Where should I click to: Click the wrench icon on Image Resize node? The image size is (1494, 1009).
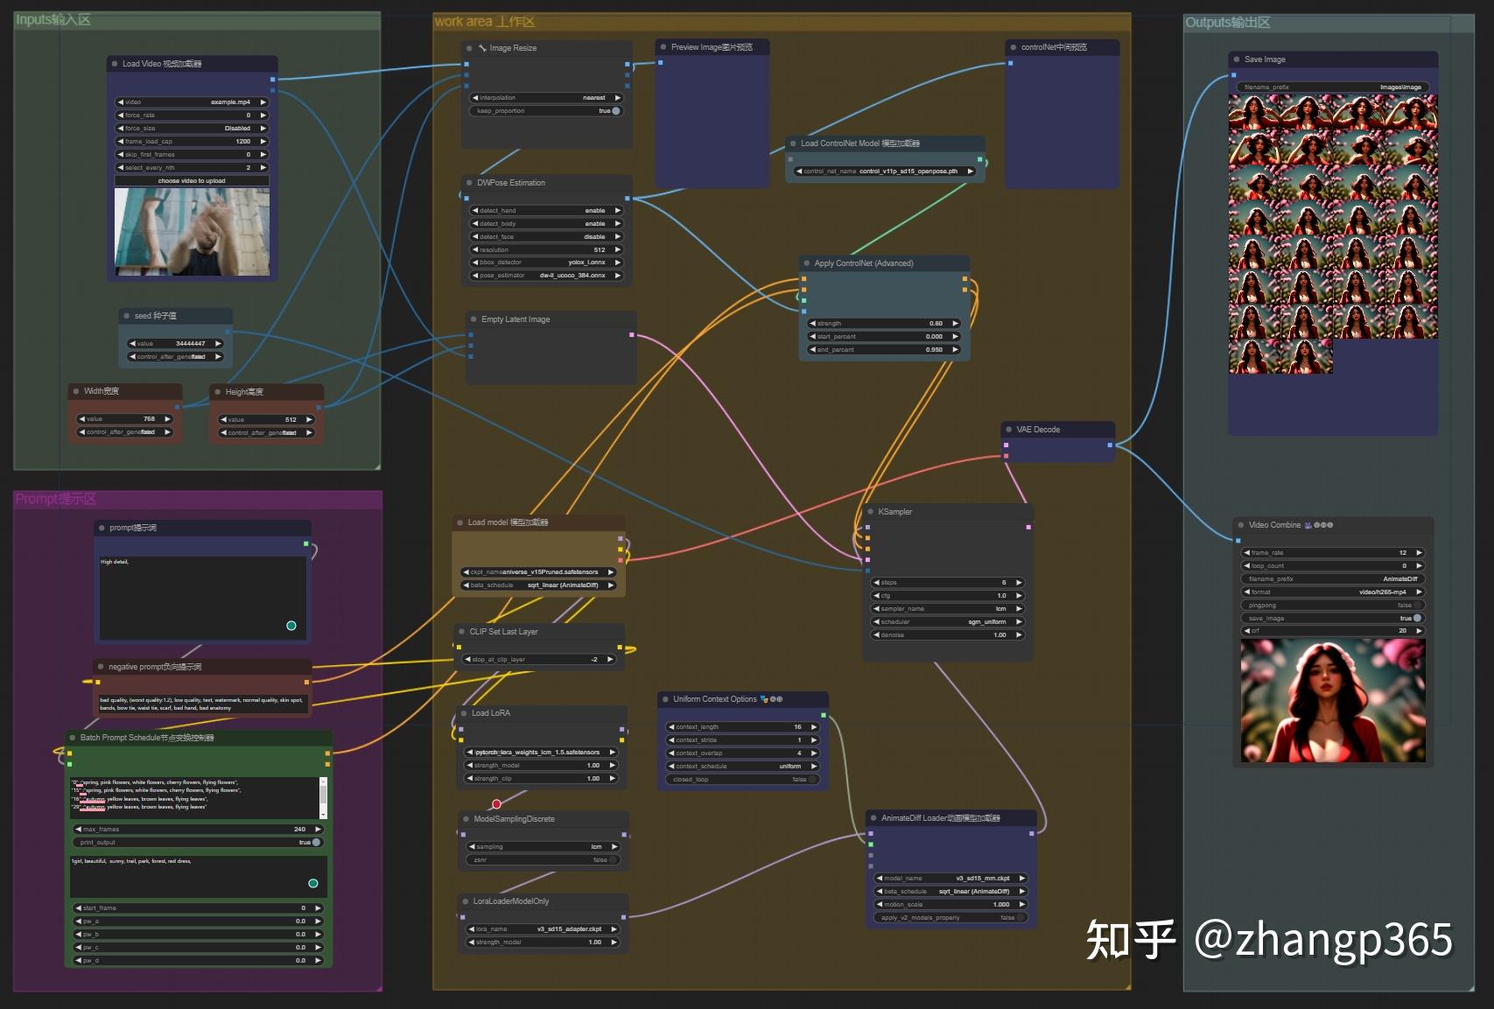tap(480, 48)
